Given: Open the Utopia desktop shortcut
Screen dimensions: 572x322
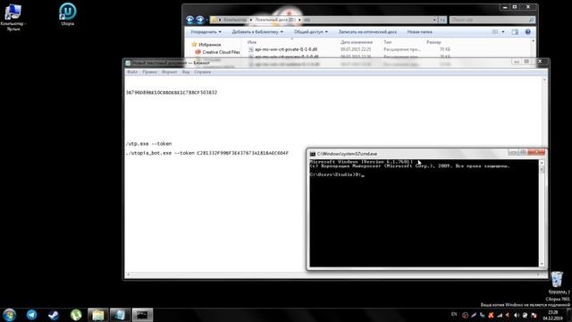Looking at the screenshot, I should tap(68, 14).
